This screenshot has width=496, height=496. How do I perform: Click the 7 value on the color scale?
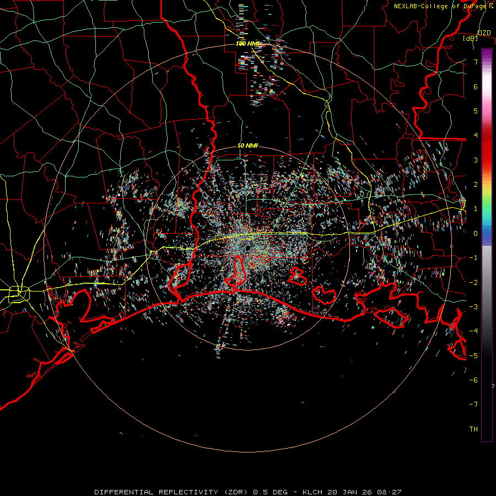(x=476, y=62)
